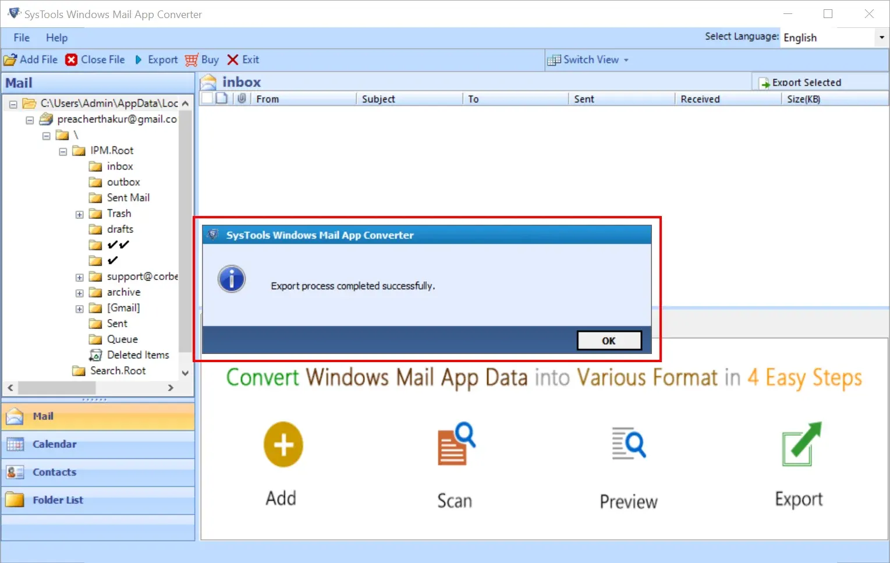Click the [Gmail] folder icon
890x563 pixels.
point(95,308)
